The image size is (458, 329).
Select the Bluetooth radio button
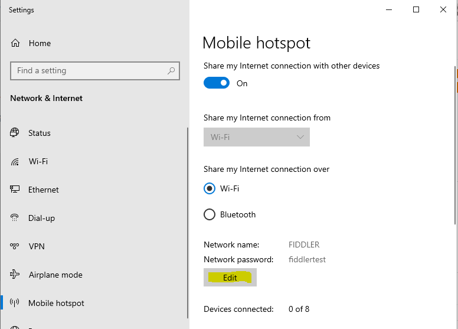tap(210, 214)
